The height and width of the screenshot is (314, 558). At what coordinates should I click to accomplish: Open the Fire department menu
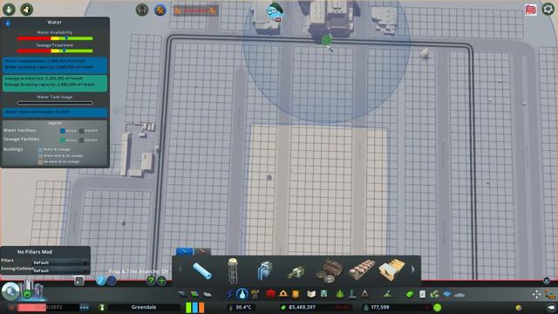point(283,294)
